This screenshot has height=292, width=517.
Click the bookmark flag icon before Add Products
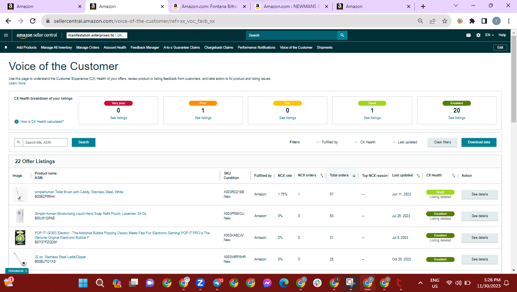[x=6, y=48]
